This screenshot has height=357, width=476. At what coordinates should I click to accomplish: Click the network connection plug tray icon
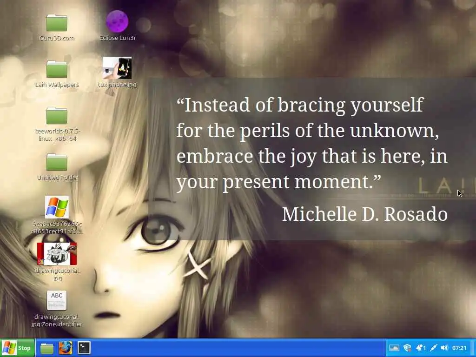[x=434, y=348]
